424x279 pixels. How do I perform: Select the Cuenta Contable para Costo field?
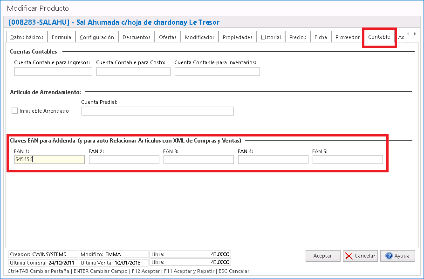pos(133,72)
